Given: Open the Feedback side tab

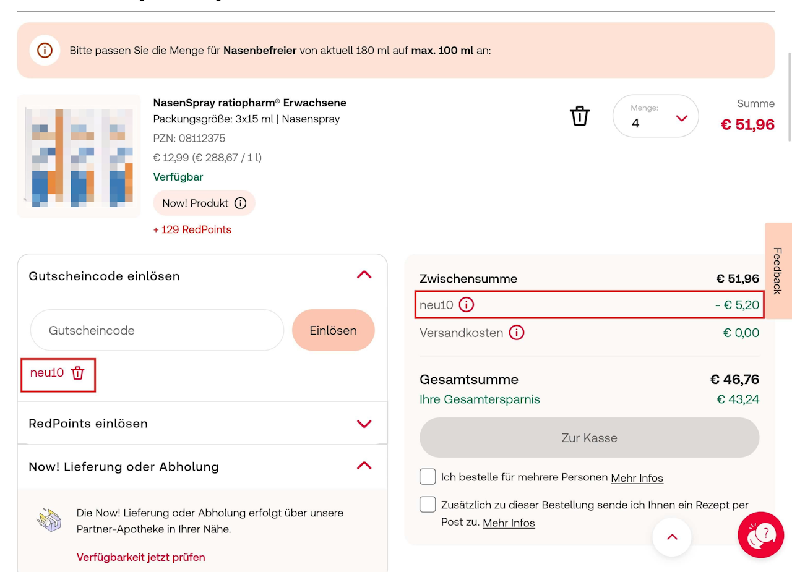Looking at the screenshot, I should (x=778, y=271).
